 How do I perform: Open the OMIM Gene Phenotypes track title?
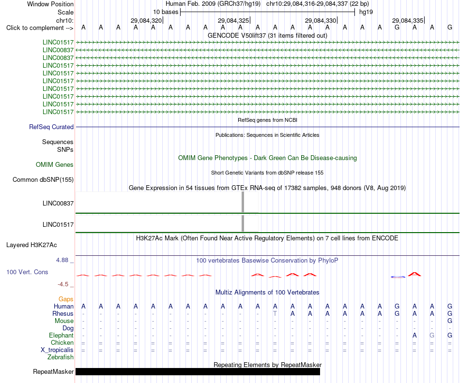point(267,158)
